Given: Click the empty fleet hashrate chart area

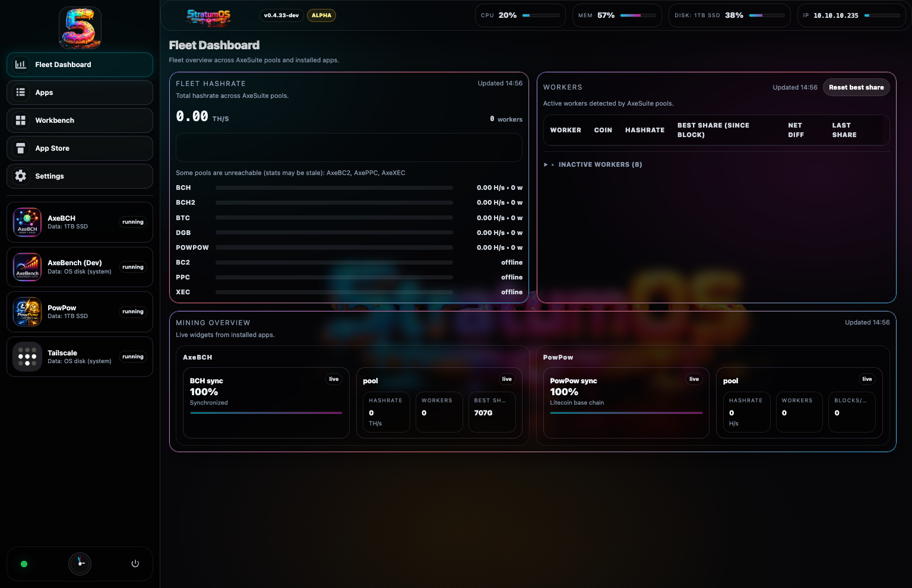Looking at the screenshot, I should tap(349, 147).
